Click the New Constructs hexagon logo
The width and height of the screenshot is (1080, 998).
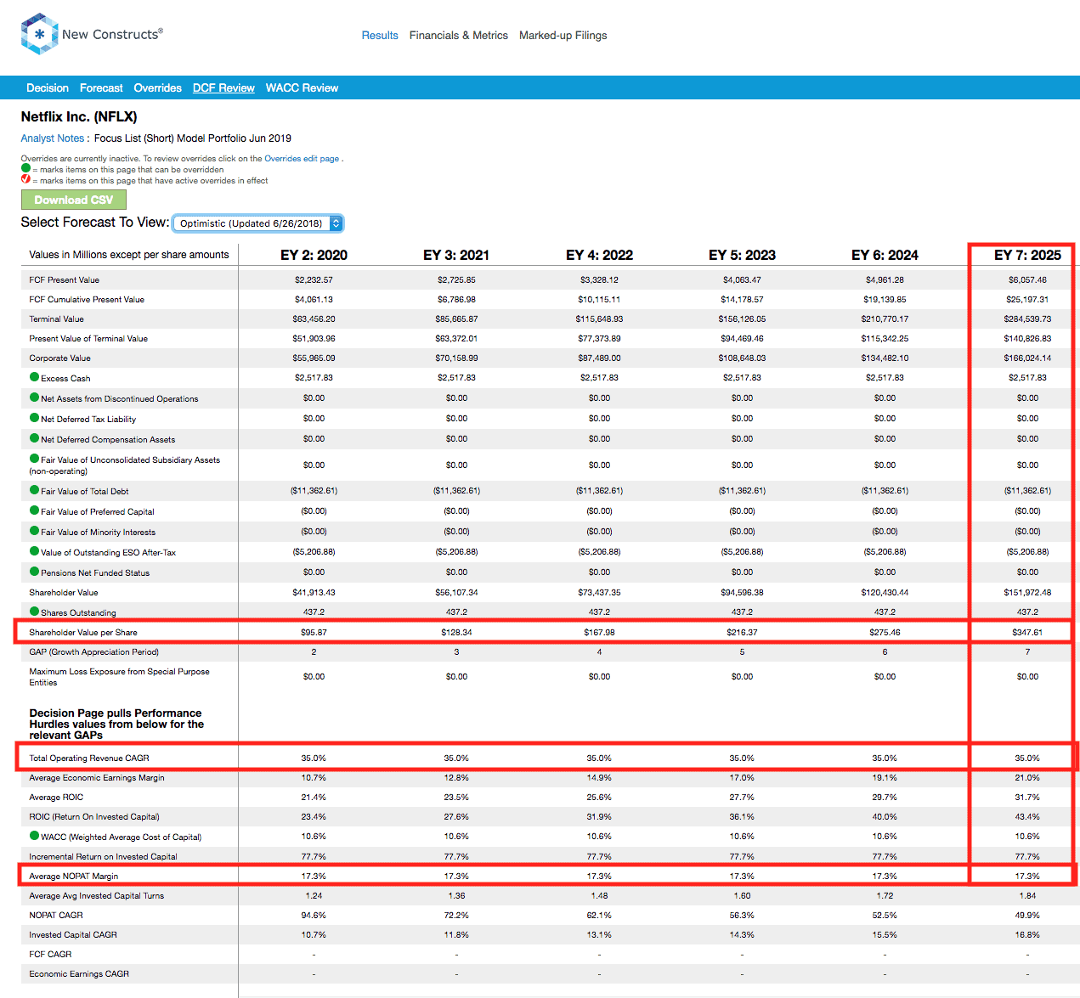pyautogui.click(x=39, y=34)
